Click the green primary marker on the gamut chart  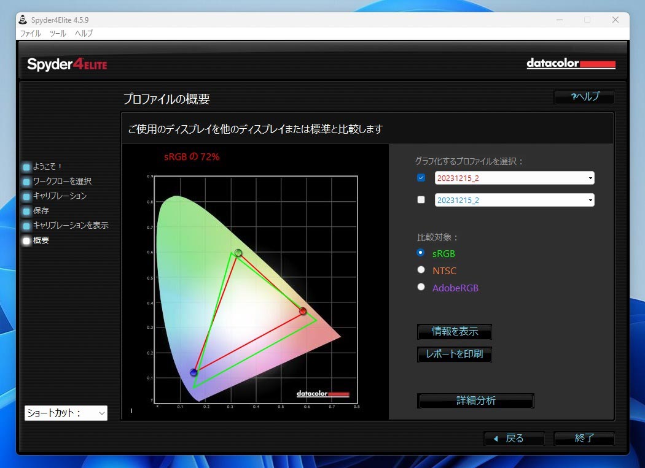pyautogui.click(x=238, y=253)
